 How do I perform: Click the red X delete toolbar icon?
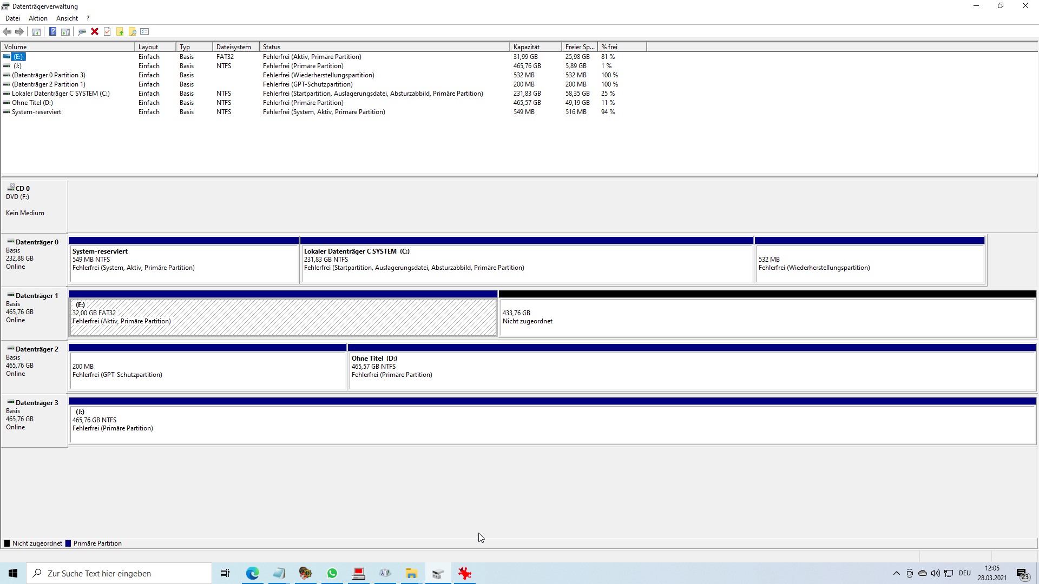tap(95, 31)
